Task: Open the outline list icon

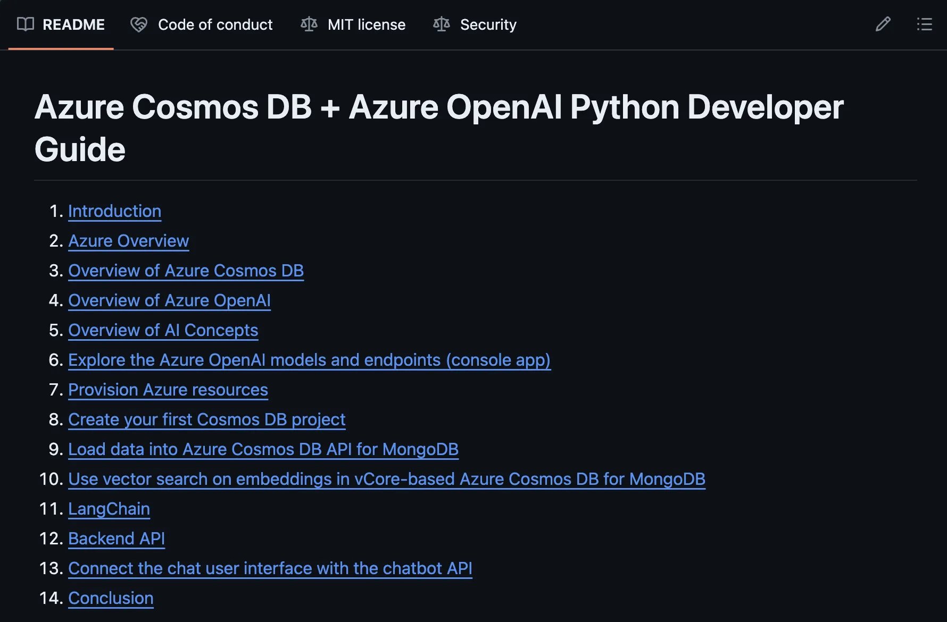Action: point(924,24)
